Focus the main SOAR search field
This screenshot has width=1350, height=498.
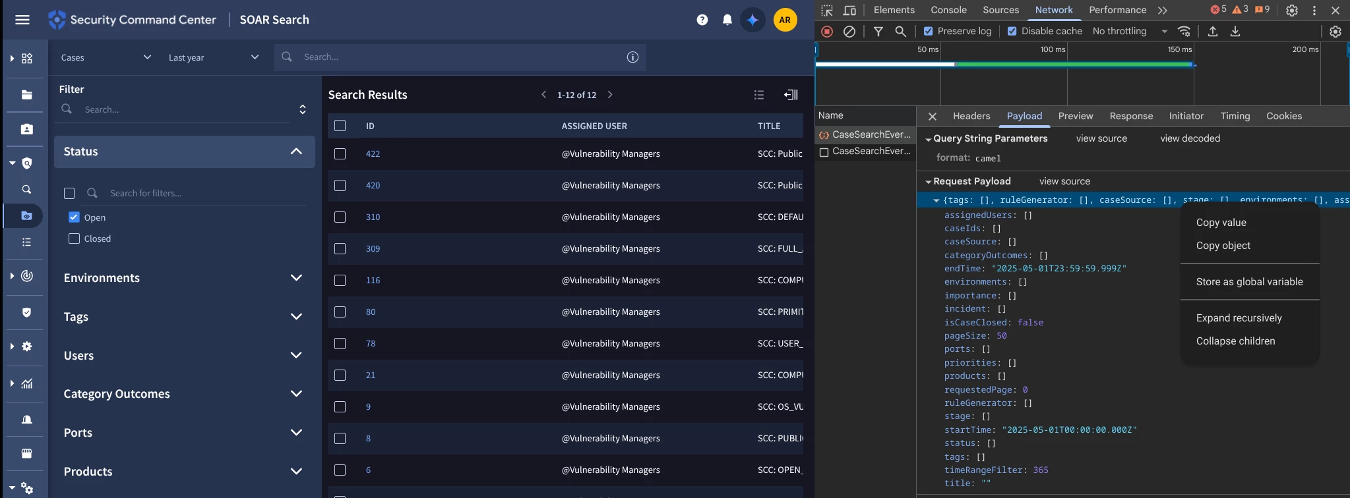[460, 57]
